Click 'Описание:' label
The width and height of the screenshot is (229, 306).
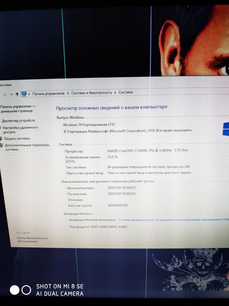[75, 200]
